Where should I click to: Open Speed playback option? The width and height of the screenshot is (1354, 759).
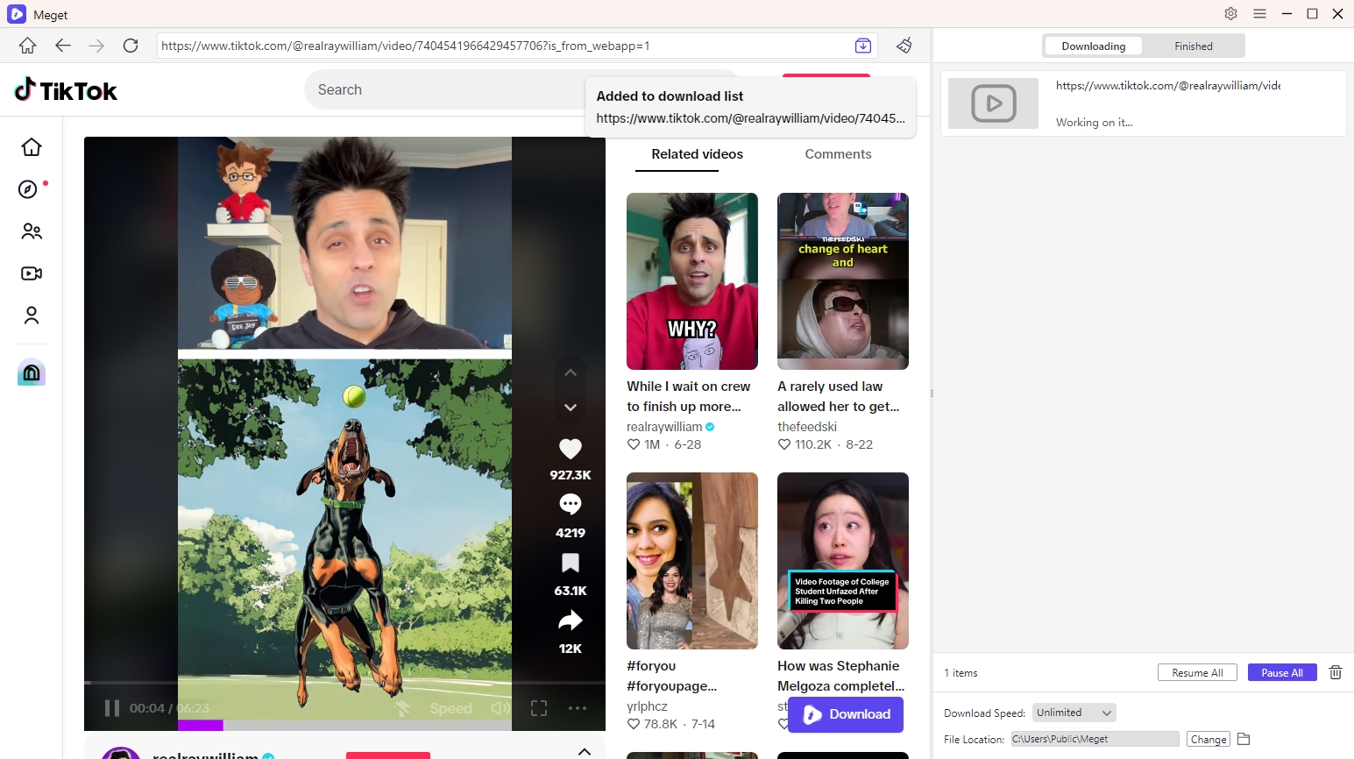(x=450, y=708)
